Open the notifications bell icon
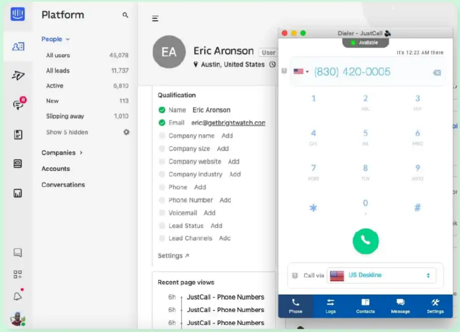The width and height of the screenshot is (460, 332). tap(18, 296)
